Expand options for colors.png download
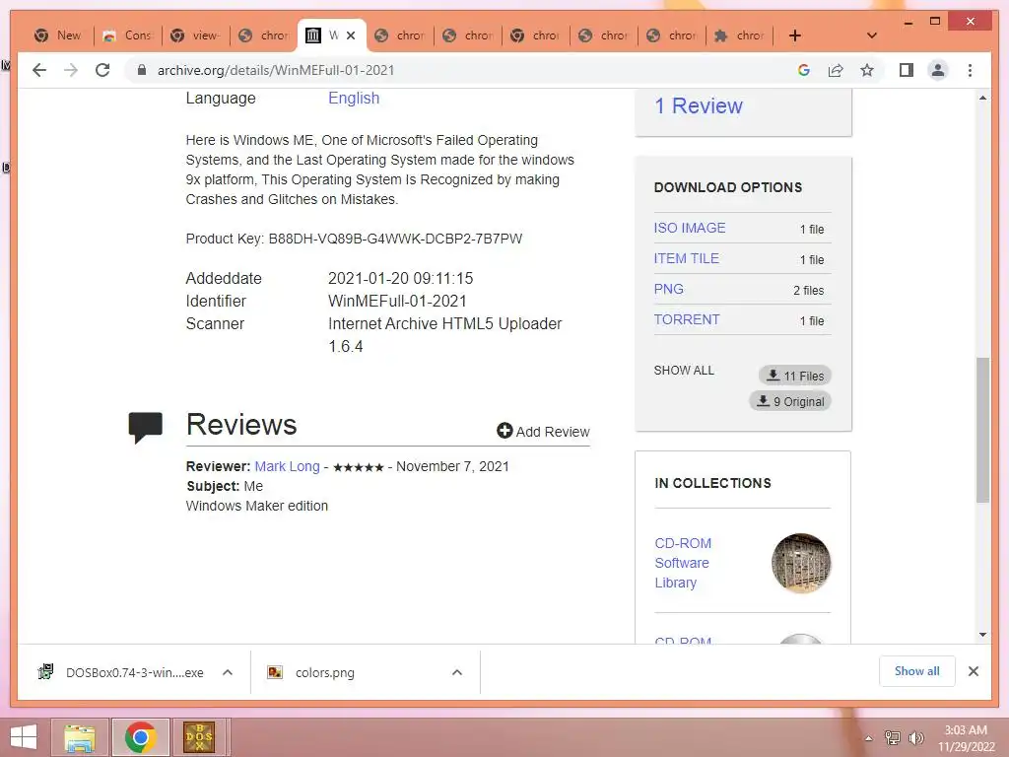The height and width of the screenshot is (757, 1009). (x=457, y=672)
